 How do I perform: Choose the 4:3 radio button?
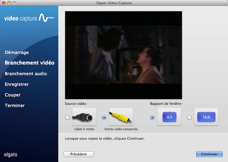click(x=152, y=118)
